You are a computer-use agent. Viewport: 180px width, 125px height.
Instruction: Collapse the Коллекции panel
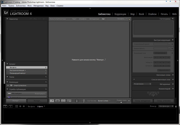(7, 82)
